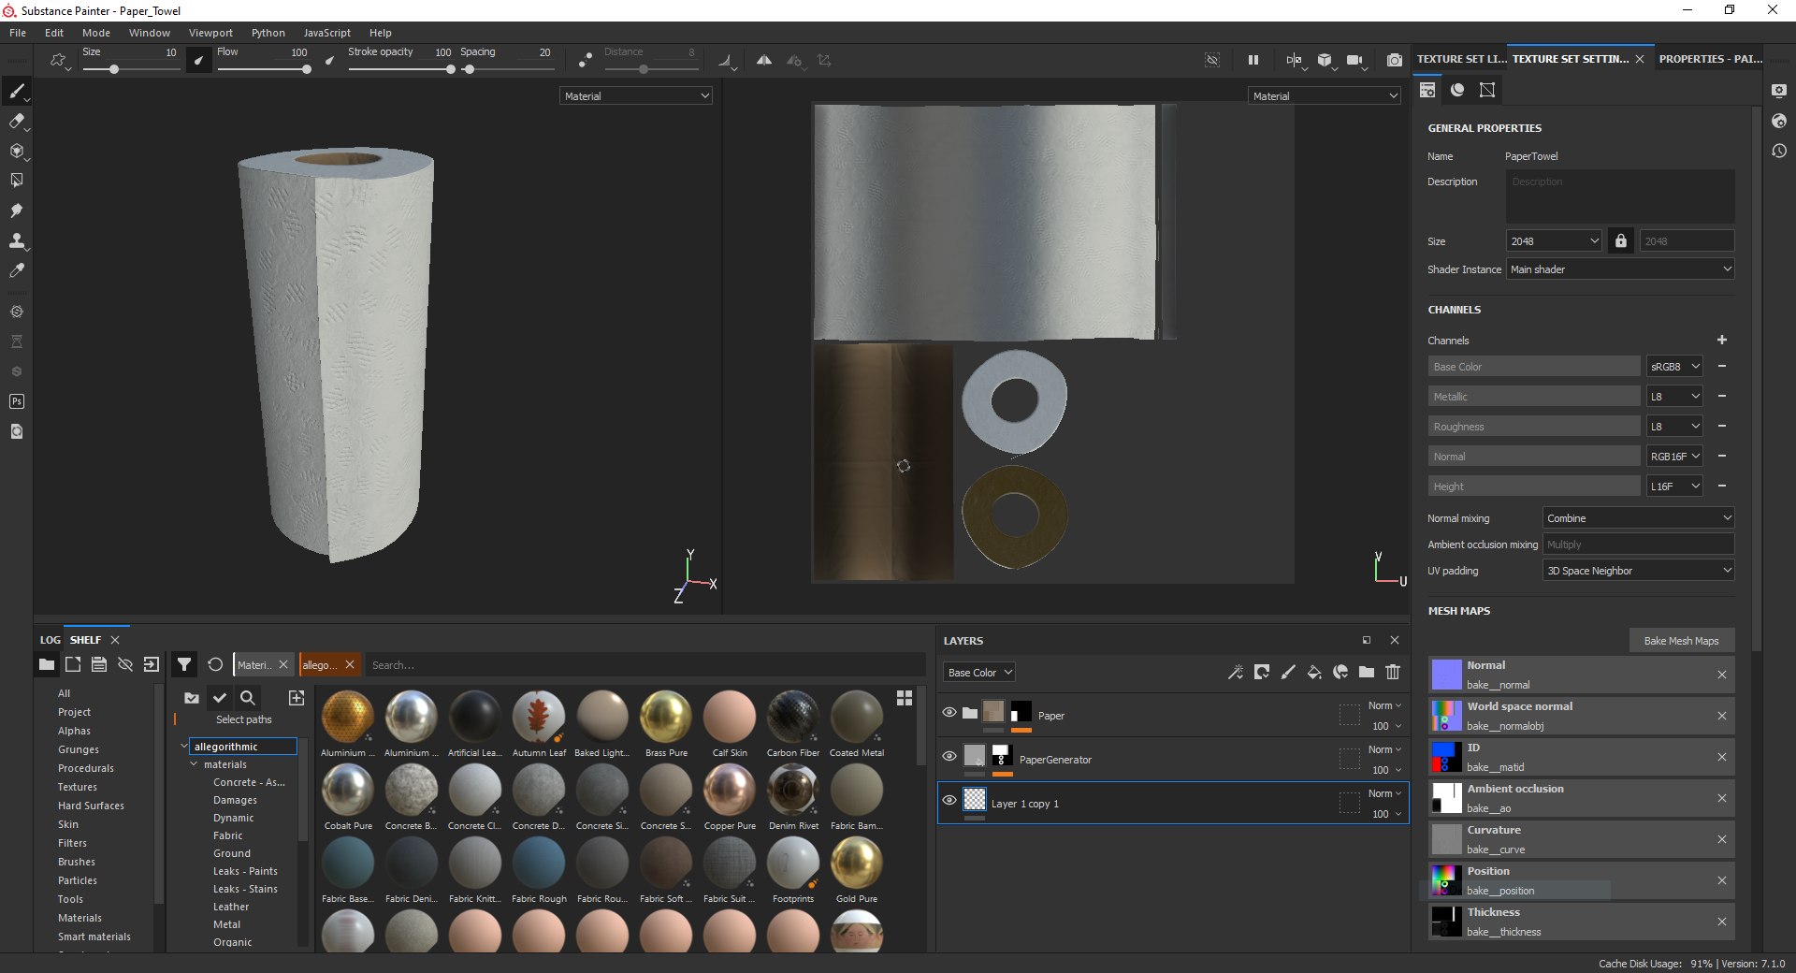Switch to the LOG tab

pos(50,640)
